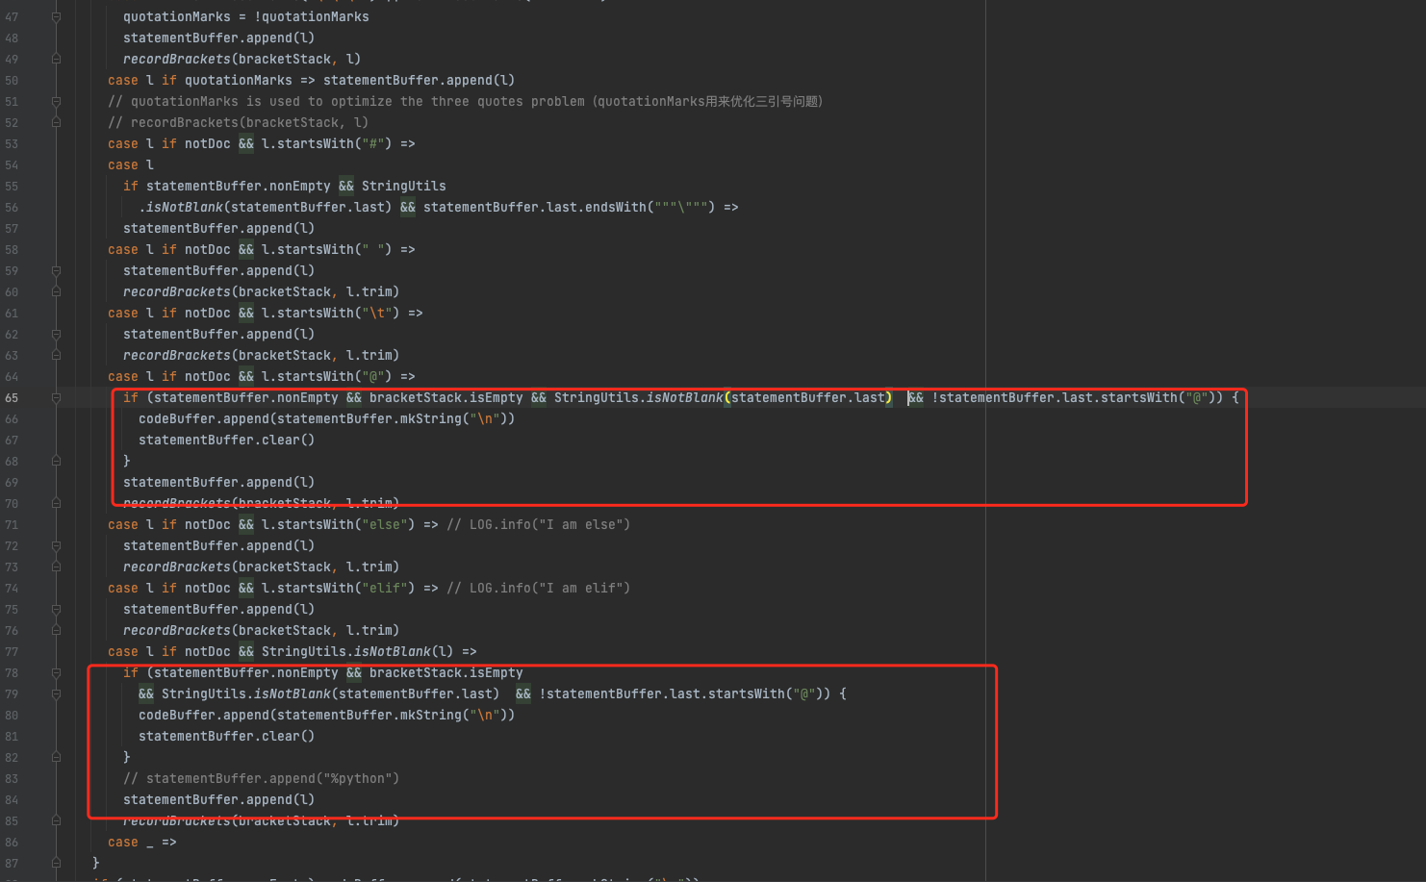Click line number 50 in the gutter
1426x882 pixels.
tap(12, 81)
